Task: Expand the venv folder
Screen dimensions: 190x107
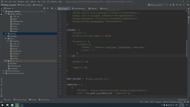Action: [x=6, y=61]
